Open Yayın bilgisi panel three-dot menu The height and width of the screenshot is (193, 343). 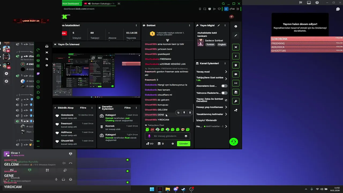coord(225,25)
